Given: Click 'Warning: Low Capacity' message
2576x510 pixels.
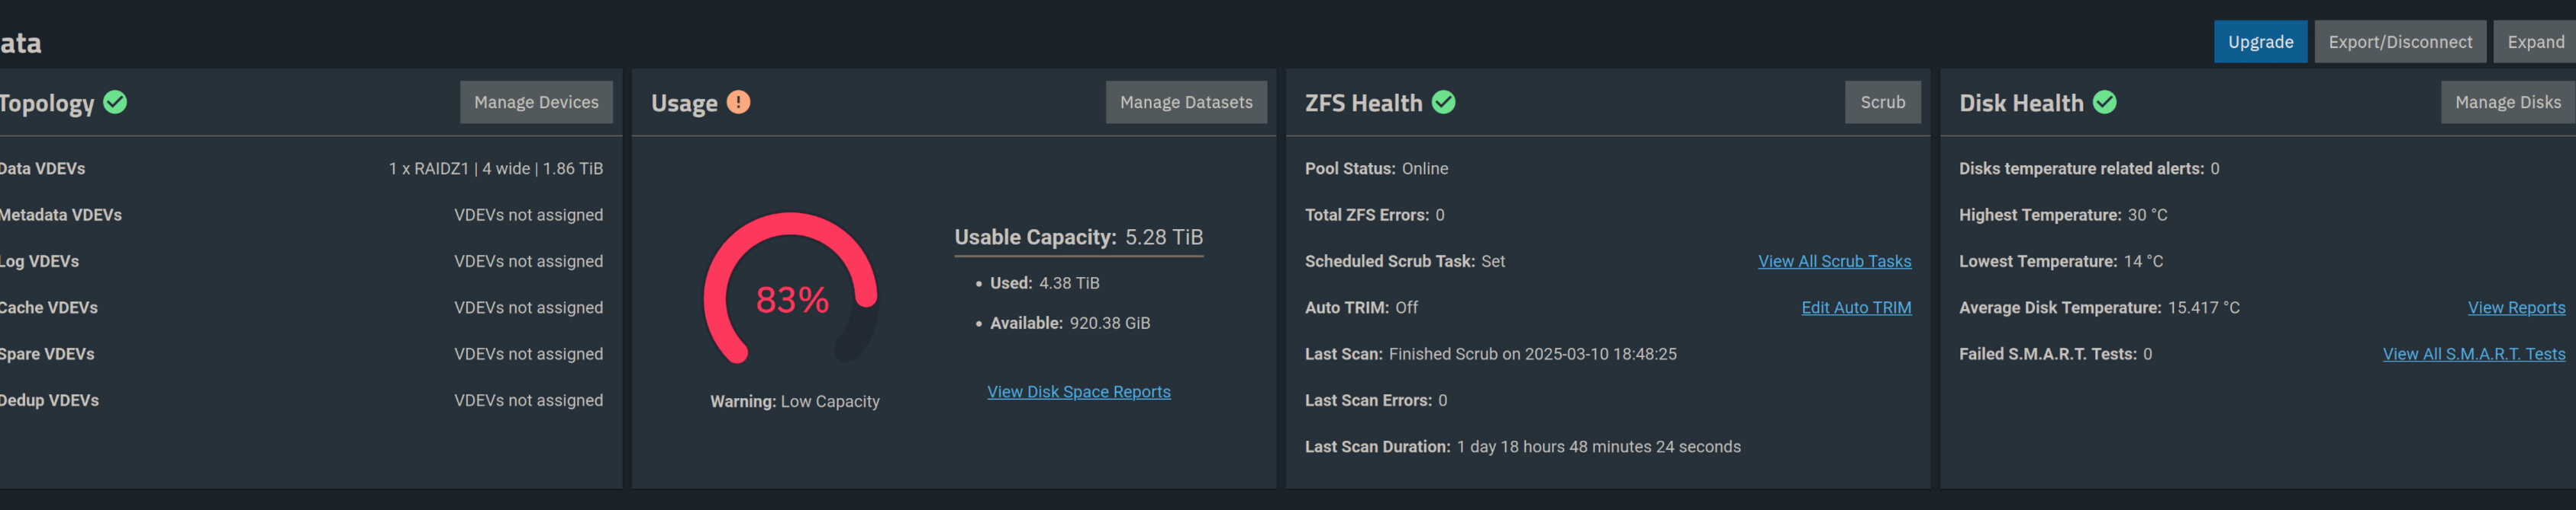Looking at the screenshot, I should 794,401.
